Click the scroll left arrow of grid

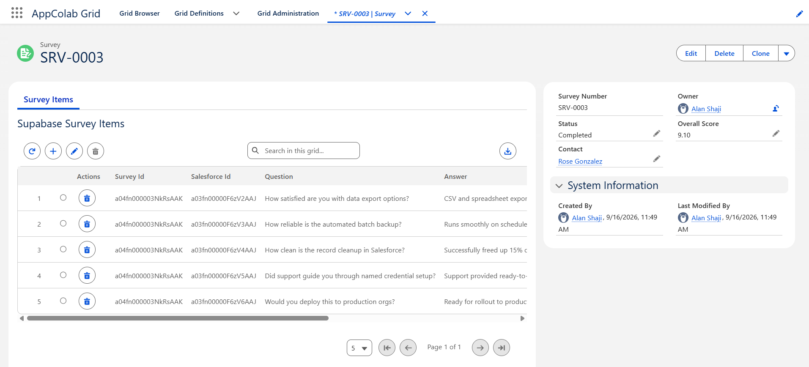pos(22,318)
